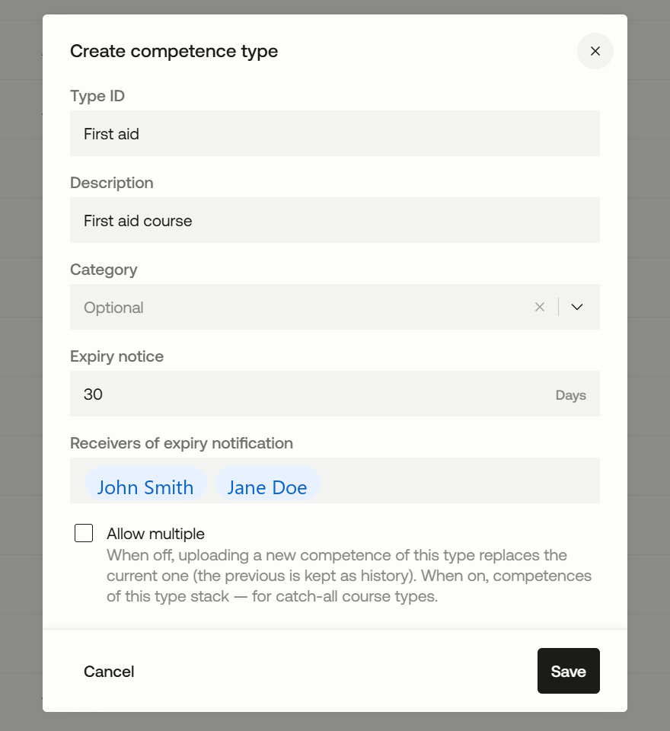The height and width of the screenshot is (731, 670).
Task: Click the Description label
Action: point(111,182)
